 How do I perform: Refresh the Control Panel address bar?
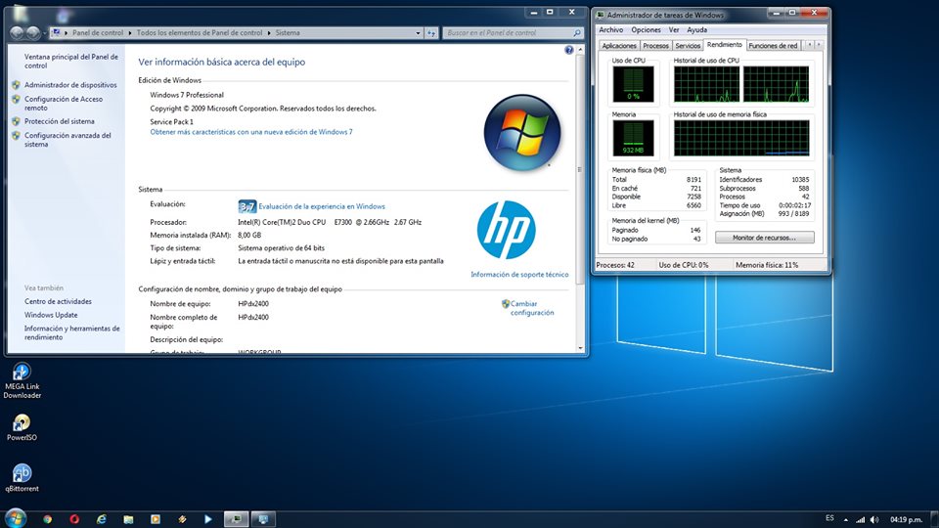coord(431,33)
